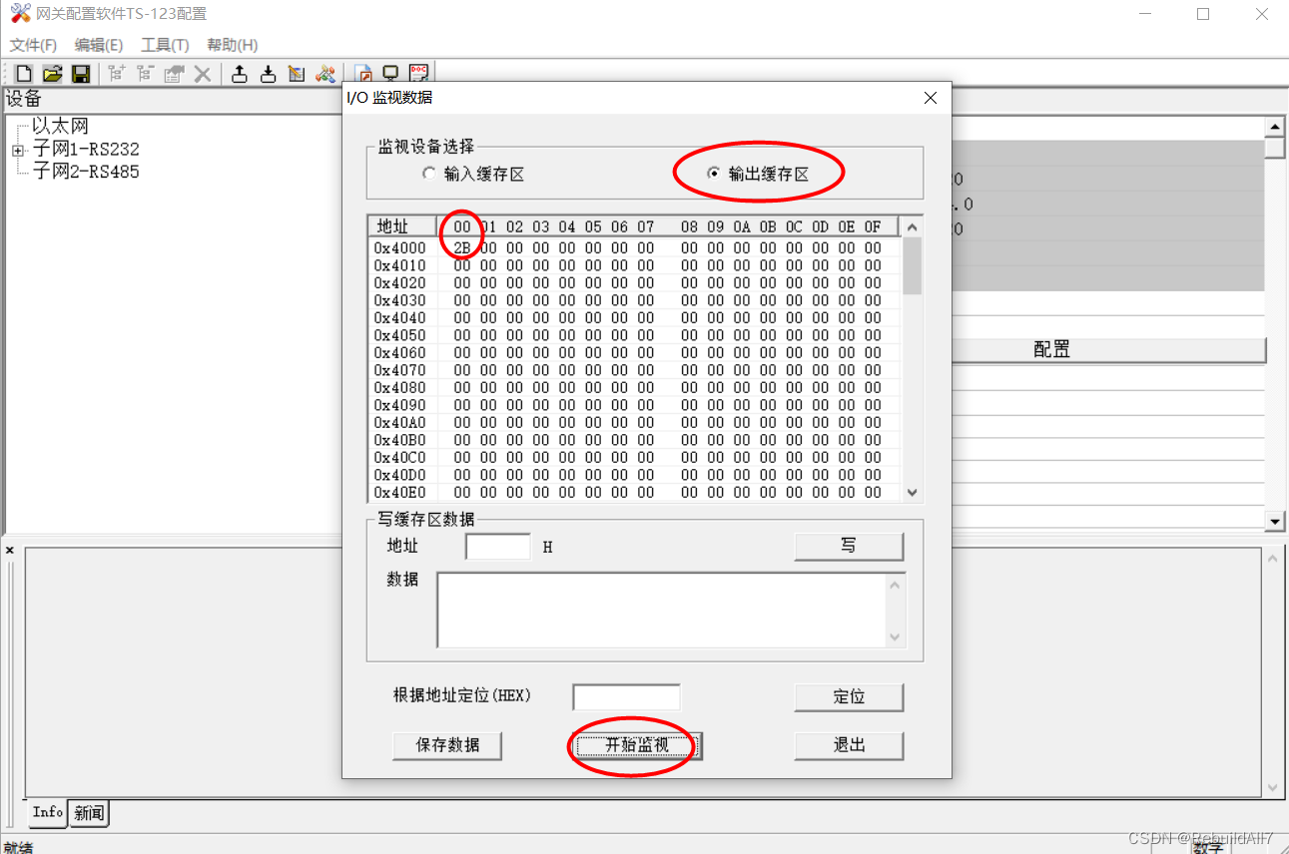Click output panel scroll up arrow

point(1274,558)
